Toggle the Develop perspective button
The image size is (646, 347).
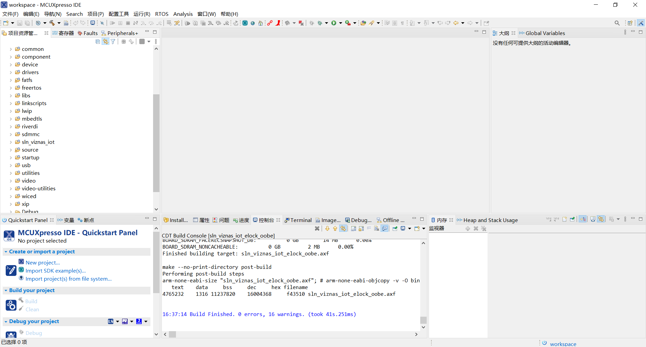641,23
